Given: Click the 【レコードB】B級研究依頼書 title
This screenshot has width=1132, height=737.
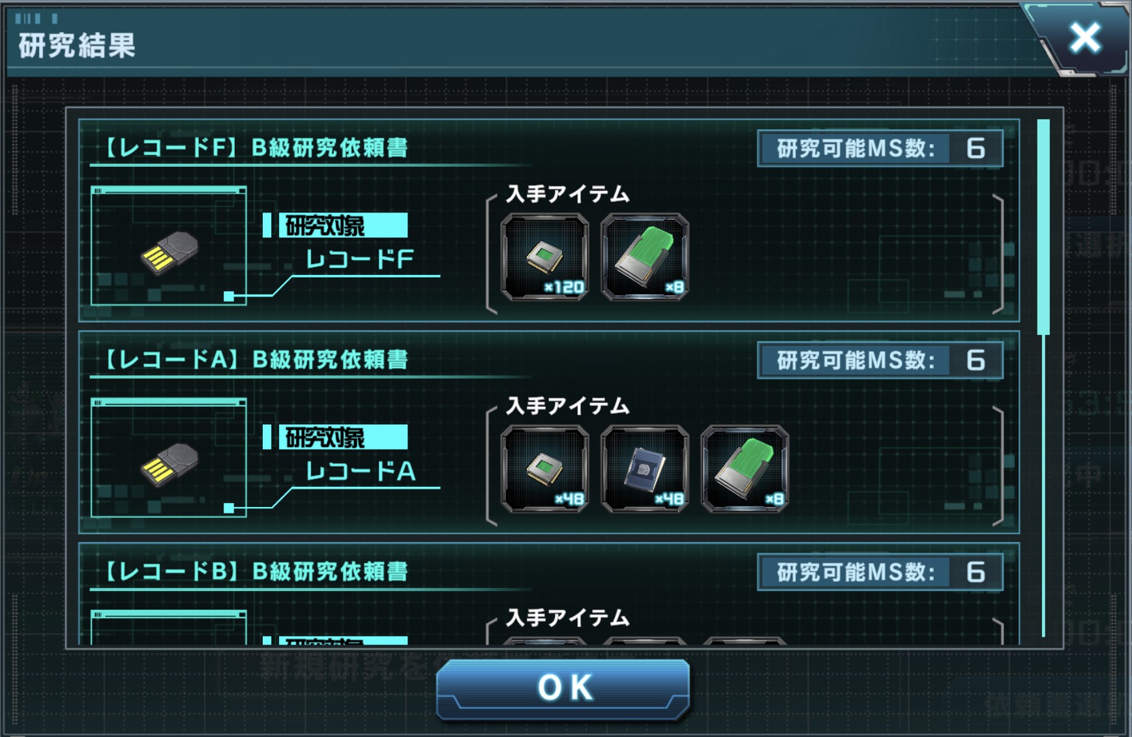Looking at the screenshot, I should 256,571.
